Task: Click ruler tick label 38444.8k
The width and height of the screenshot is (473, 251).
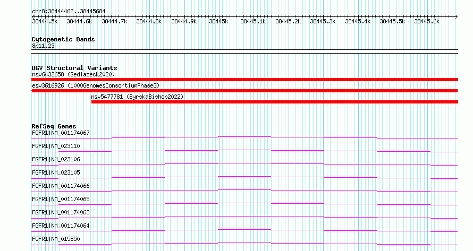Action: 149,21
